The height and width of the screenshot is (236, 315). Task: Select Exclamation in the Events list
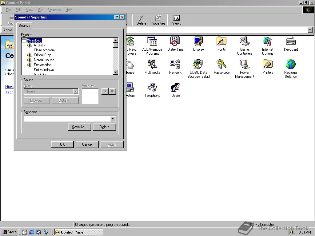coord(42,65)
